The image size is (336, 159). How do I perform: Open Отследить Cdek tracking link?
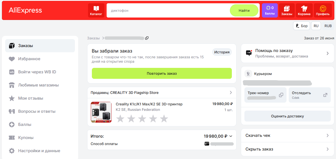click(x=310, y=95)
